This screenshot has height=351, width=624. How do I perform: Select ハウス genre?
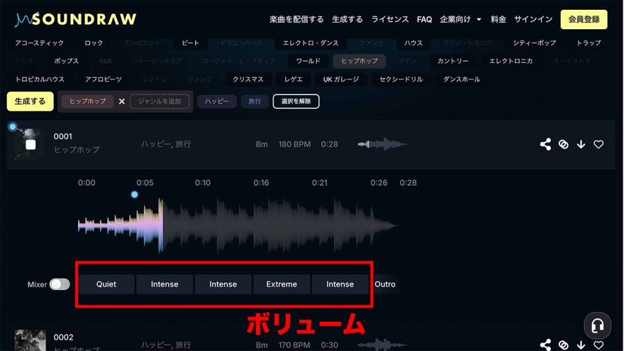tap(413, 43)
